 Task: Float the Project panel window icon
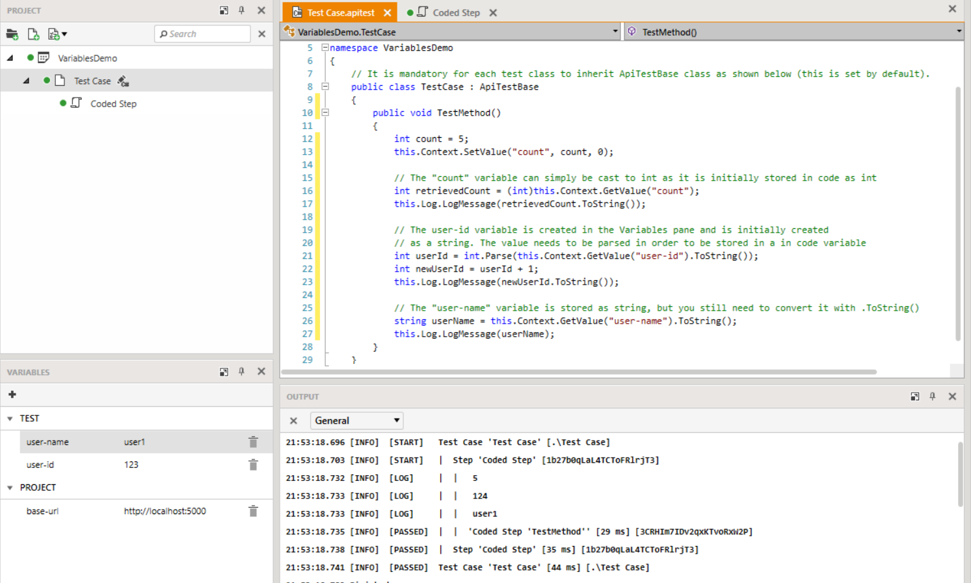[224, 10]
